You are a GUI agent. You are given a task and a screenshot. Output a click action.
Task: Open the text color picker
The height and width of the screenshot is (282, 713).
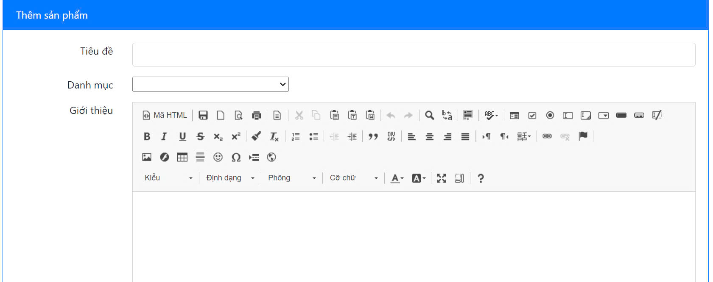tap(397, 178)
